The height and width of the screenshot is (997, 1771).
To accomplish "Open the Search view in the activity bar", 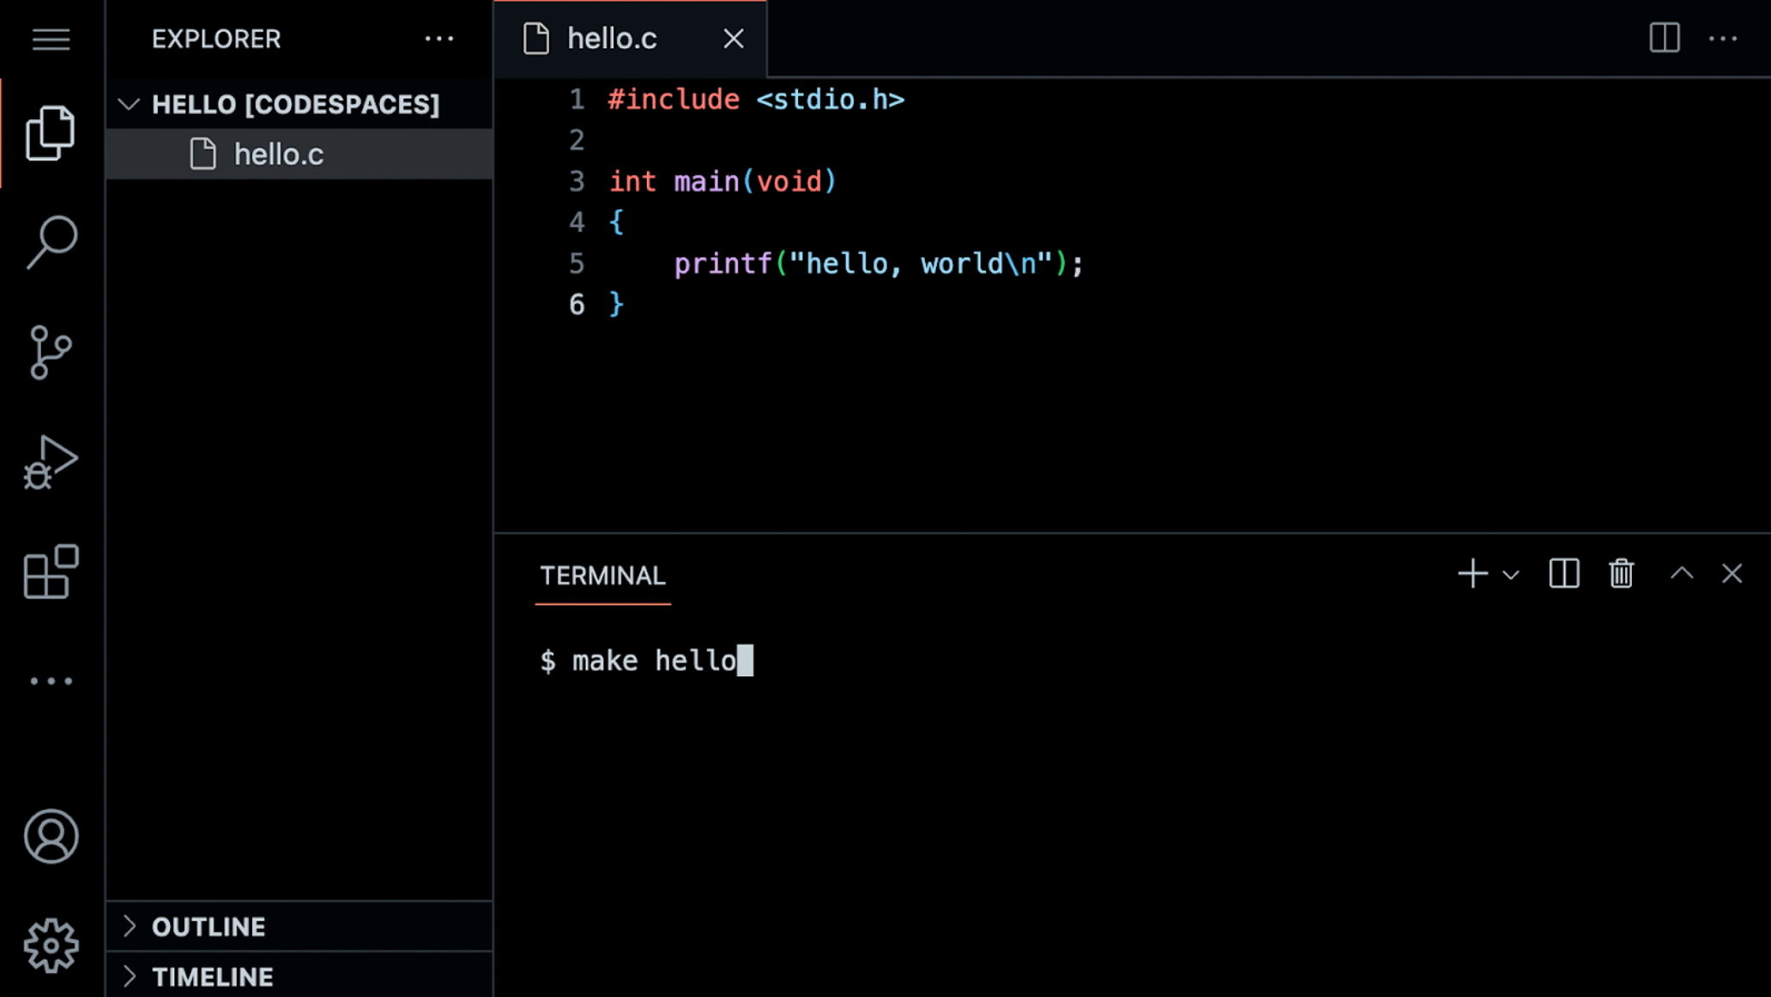I will pyautogui.click(x=51, y=241).
